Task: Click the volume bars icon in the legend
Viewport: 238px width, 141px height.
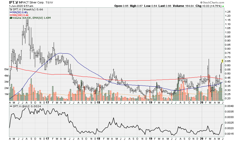Action: coord(11,18)
